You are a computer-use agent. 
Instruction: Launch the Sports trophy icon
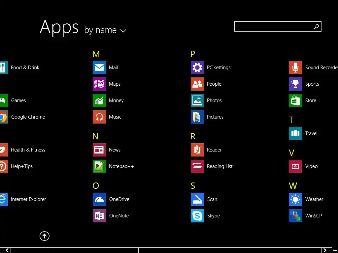pyautogui.click(x=295, y=84)
